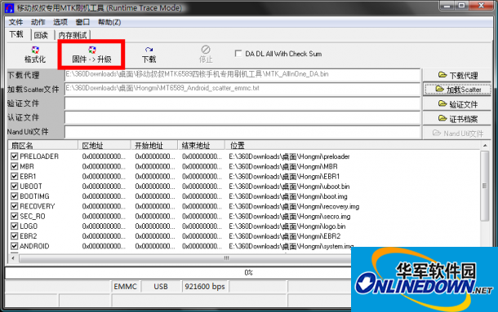
Task: Click the Nand Util文件 button
Action: tap(457, 133)
